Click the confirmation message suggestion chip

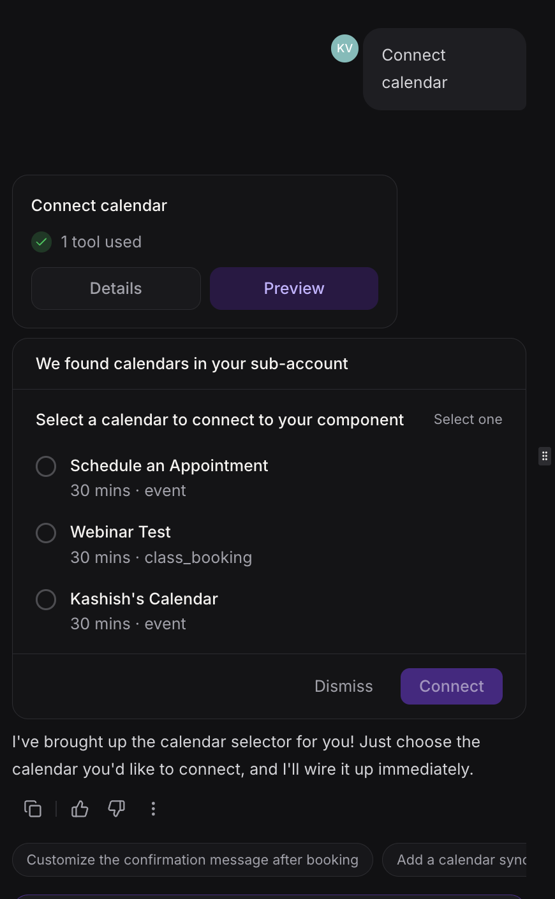(x=192, y=860)
